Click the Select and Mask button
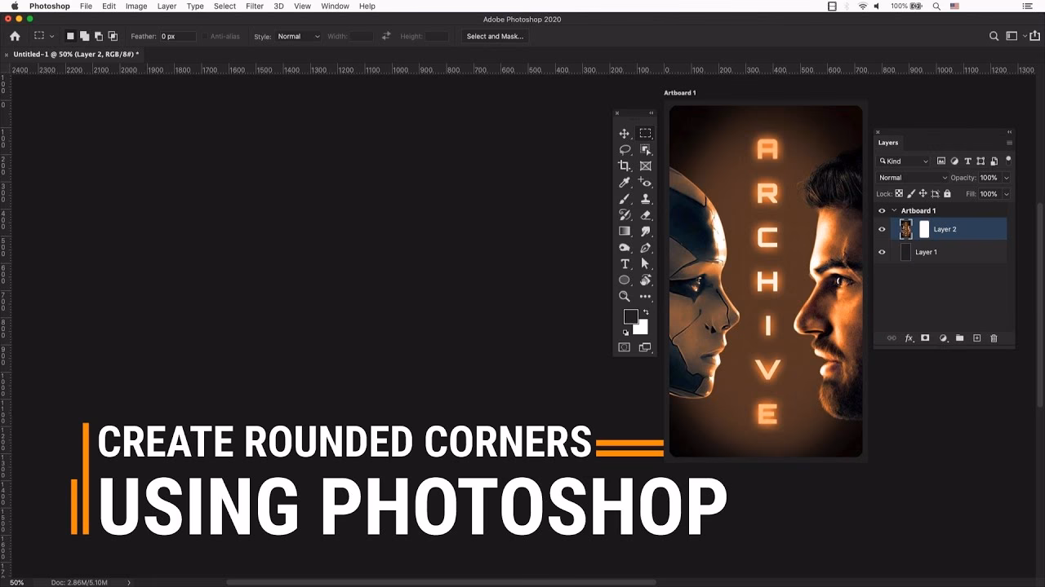The width and height of the screenshot is (1045, 587). [x=494, y=36]
